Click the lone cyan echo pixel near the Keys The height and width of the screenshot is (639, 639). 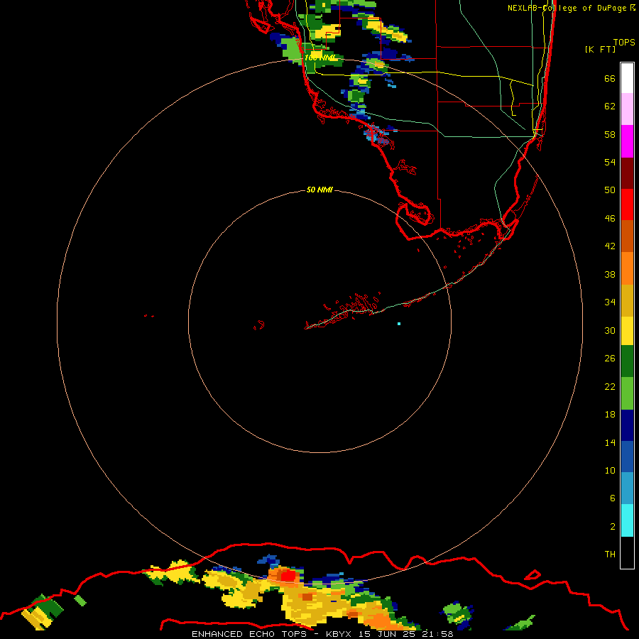point(399,324)
